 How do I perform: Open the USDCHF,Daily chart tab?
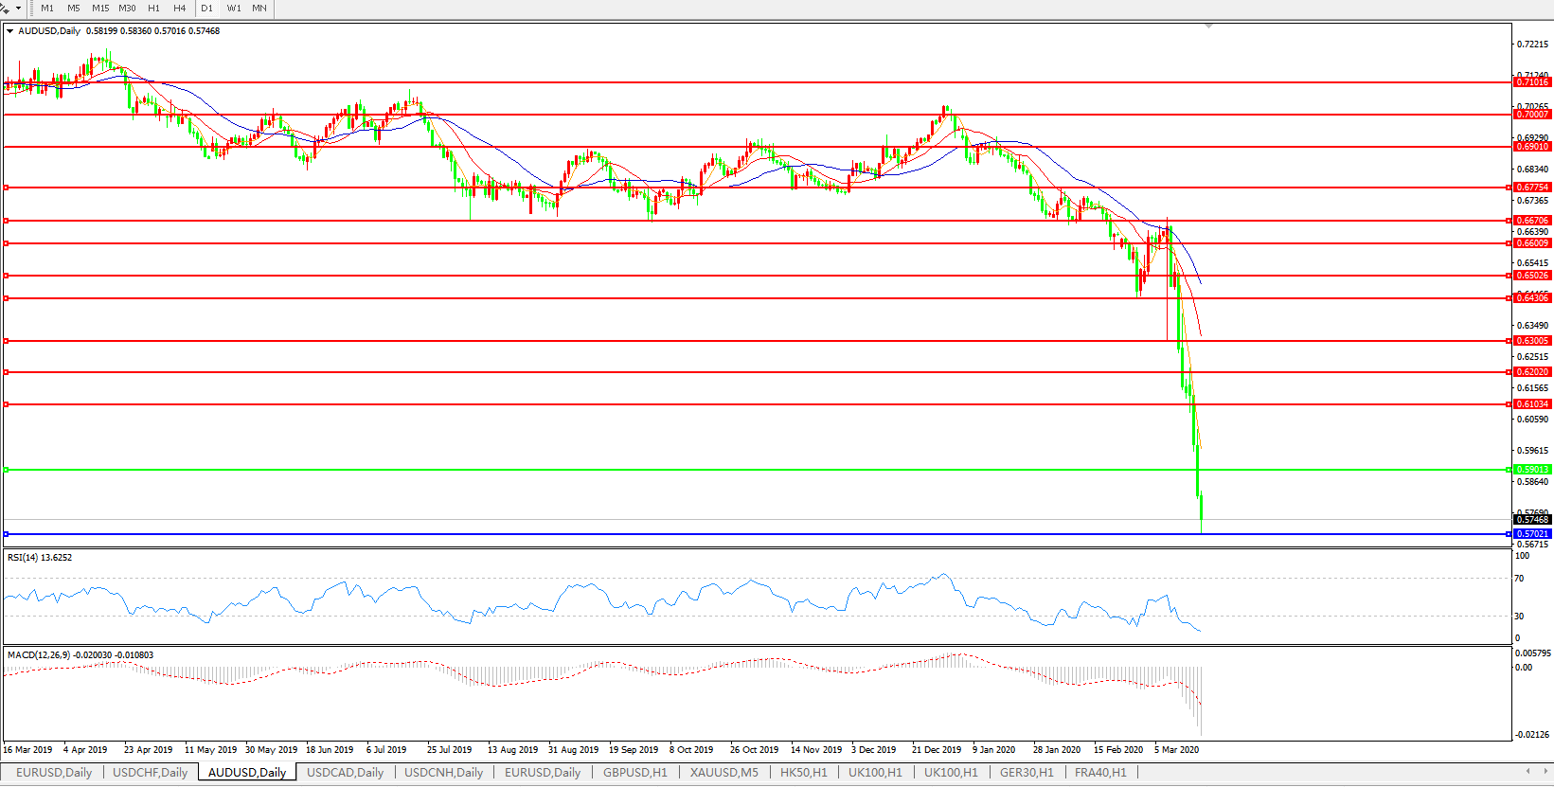[150, 773]
